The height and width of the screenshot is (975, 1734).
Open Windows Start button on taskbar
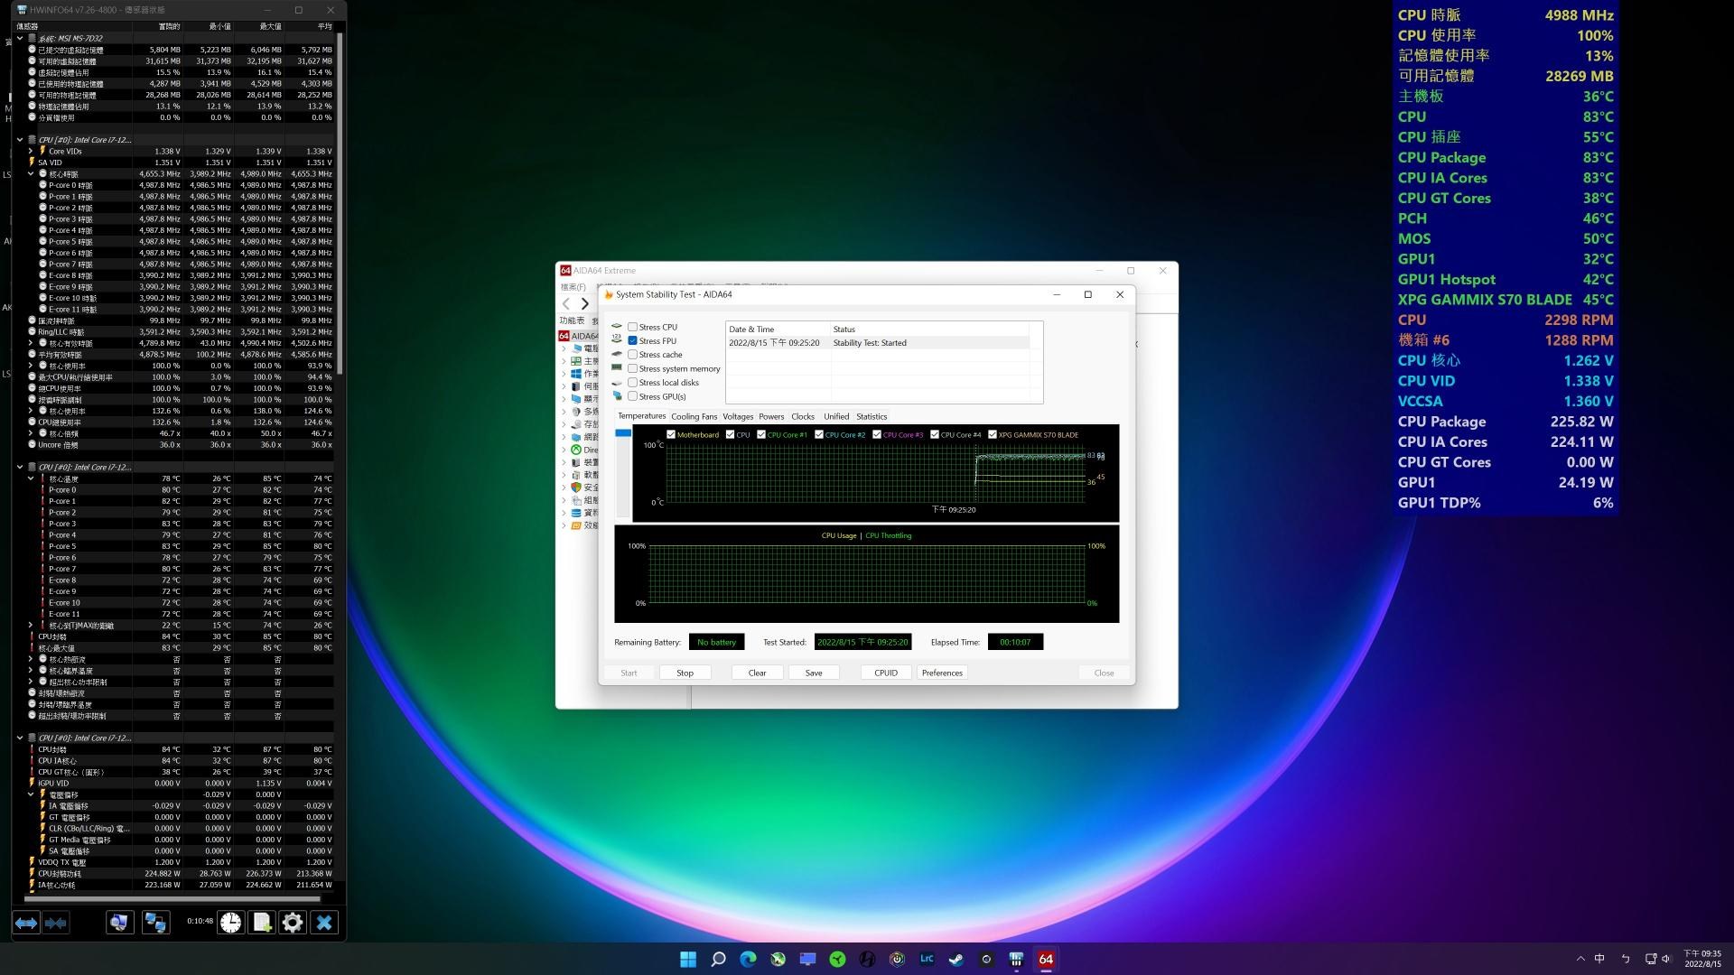pyautogui.click(x=688, y=959)
